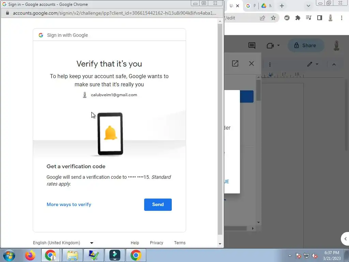This screenshot has height=262, width=349.
Task: Click the calubveim1@gmail.com account label
Action: (x=114, y=95)
